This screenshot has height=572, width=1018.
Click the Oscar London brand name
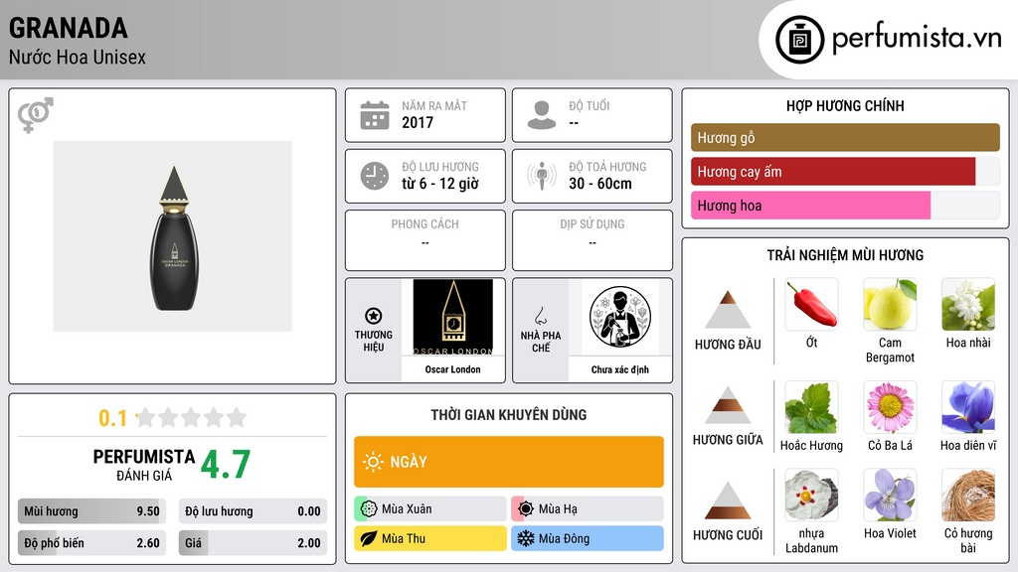click(x=452, y=369)
